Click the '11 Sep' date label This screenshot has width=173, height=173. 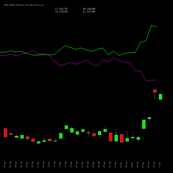point(160,165)
